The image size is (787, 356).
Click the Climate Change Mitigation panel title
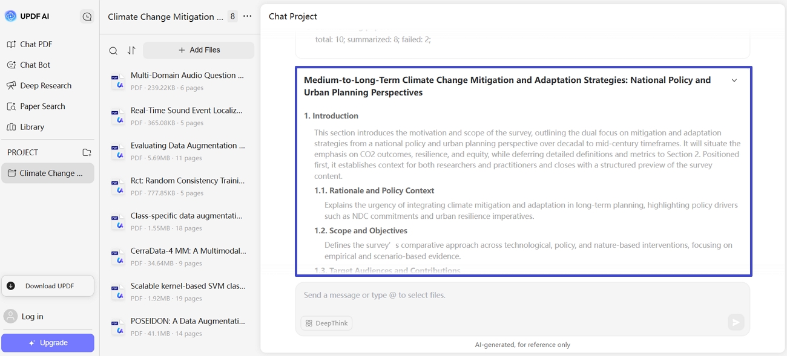pyautogui.click(x=165, y=17)
